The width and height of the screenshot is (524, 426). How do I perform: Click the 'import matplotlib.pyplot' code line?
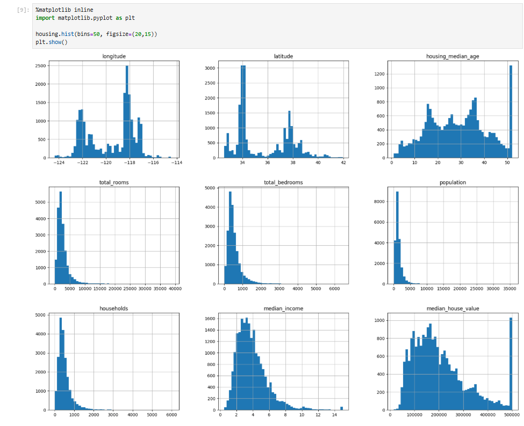[85, 18]
